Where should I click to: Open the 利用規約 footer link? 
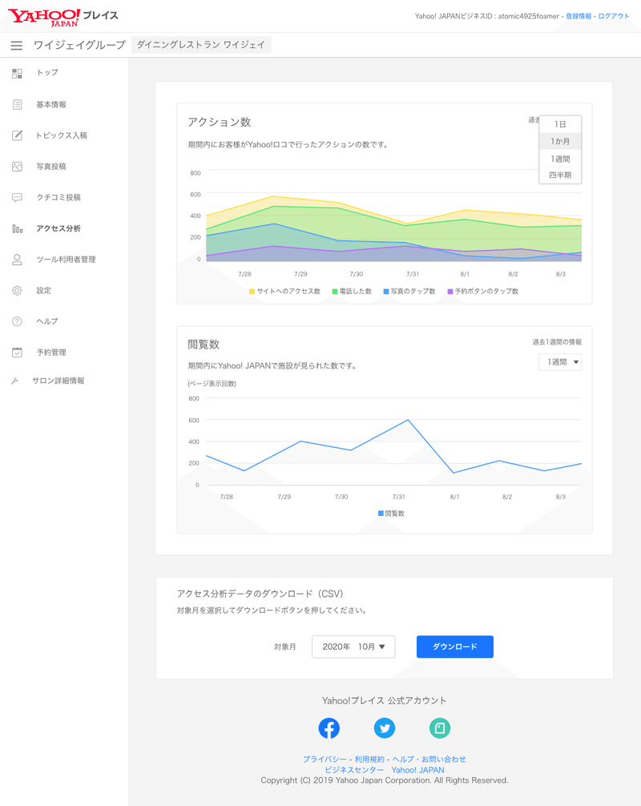(369, 760)
